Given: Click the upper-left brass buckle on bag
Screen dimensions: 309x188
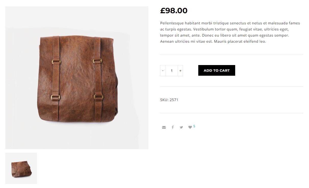Looking at the screenshot, I should tap(55, 61).
